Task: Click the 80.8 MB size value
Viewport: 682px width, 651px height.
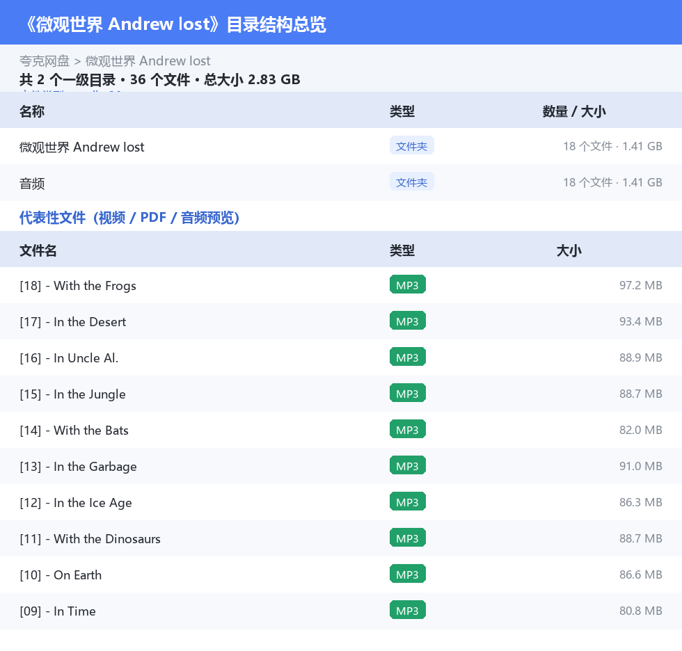Action: click(641, 611)
